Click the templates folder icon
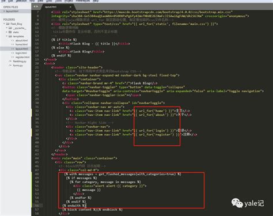 point(10,36)
